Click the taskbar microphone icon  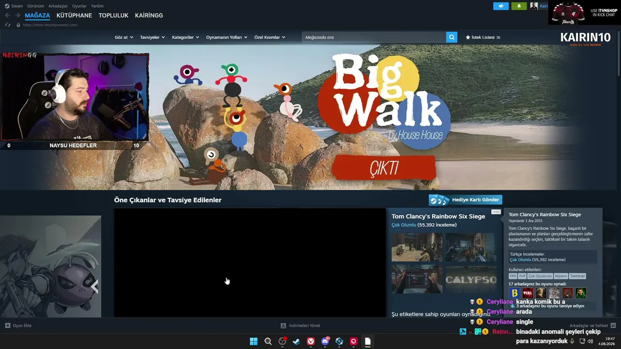click(572, 341)
